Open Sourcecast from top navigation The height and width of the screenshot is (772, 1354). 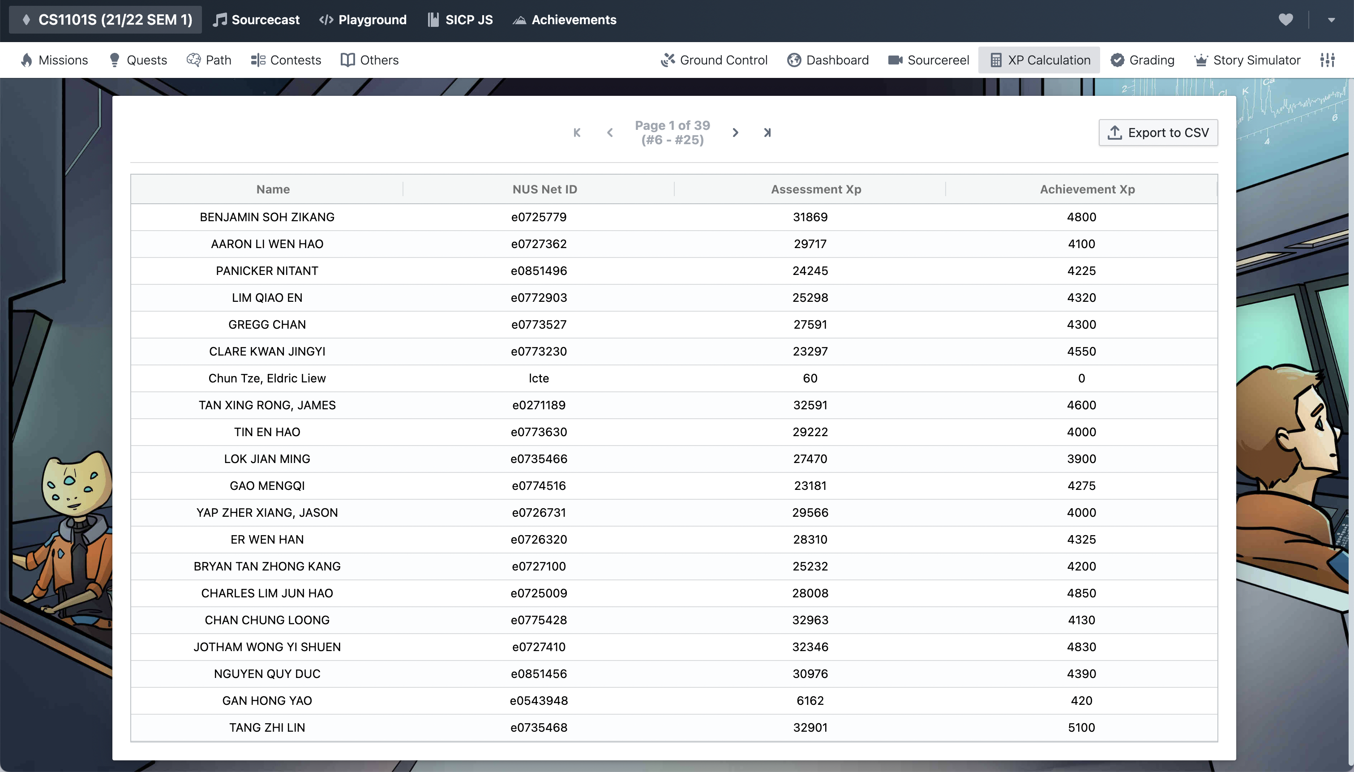coord(257,20)
